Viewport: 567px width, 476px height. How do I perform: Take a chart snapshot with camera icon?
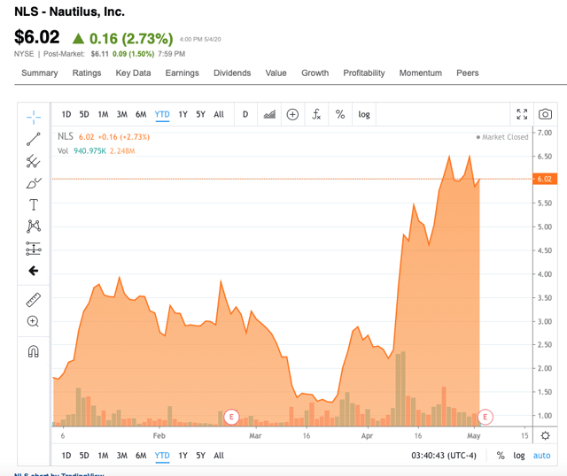coord(546,114)
